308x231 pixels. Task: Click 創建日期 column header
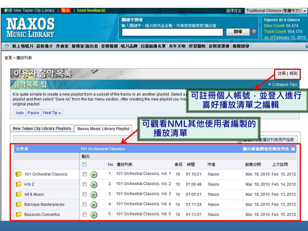click(253, 165)
